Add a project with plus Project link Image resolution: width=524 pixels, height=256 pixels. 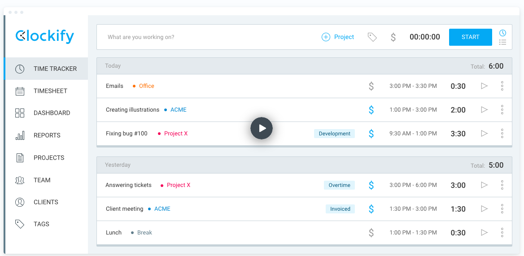point(338,37)
